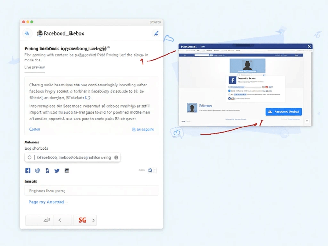Go to next page with right chevron

click(94, 220)
